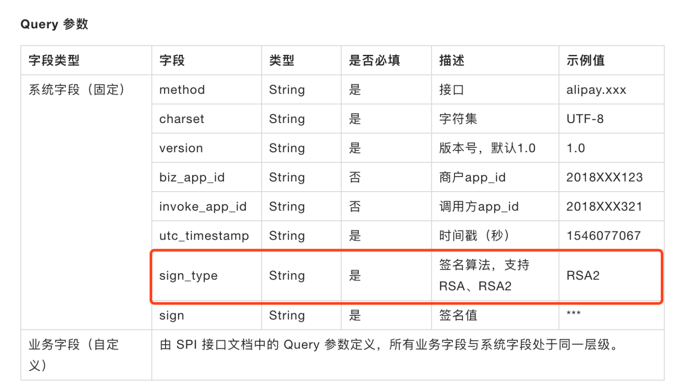
Task: Select the 2018XXX321 example value
Action: coord(604,207)
